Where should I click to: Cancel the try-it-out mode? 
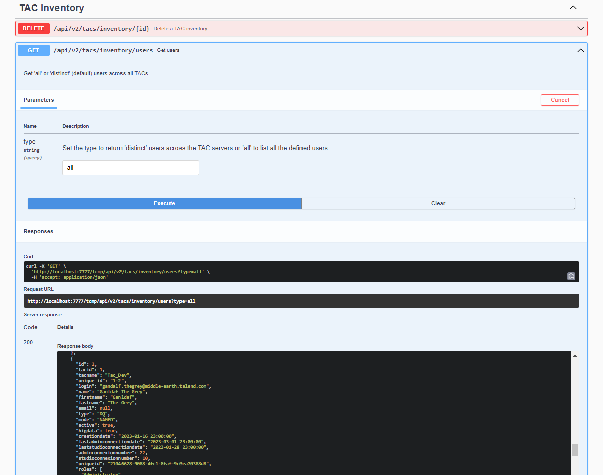coord(560,100)
